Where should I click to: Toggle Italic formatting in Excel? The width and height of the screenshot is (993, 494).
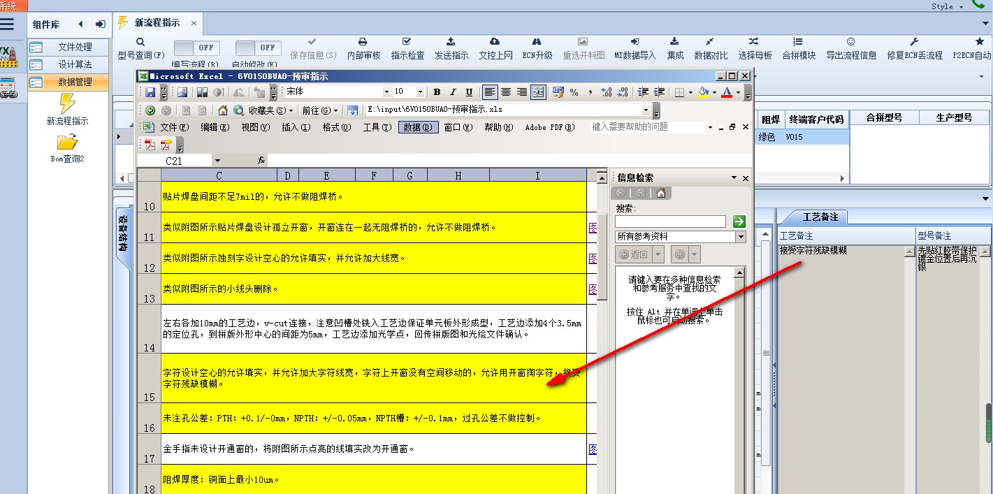coord(453,92)
